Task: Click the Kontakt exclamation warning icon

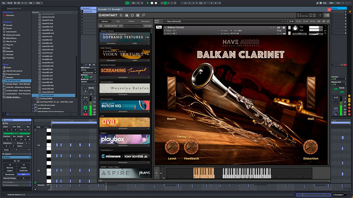Action: 321,15
